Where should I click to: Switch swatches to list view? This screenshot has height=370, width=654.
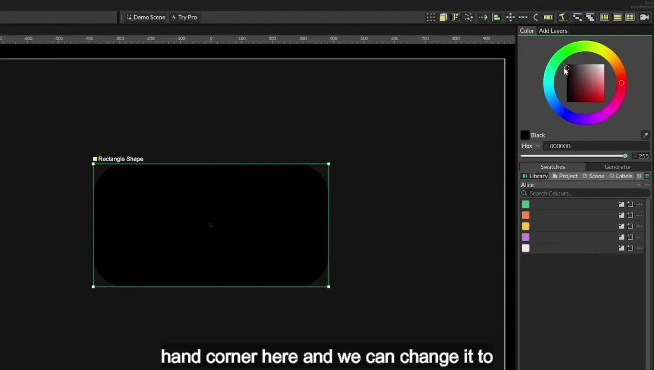(x=647, y=176)
